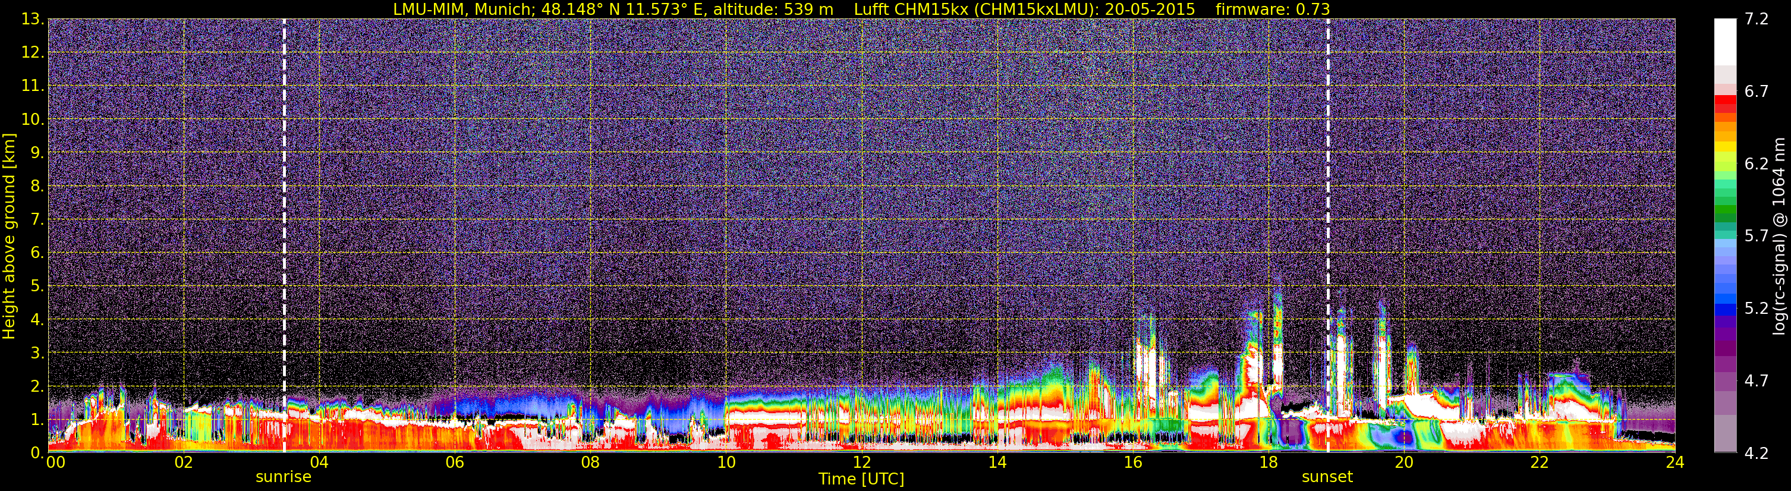The width and height of the screenshot is (1791, 491).
Task: Click the '24' tick label on the time axis
Action: (x=1675, y=463)
